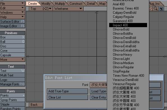
Task: Click the Edit Font List title bar
Action: [76, 78]
